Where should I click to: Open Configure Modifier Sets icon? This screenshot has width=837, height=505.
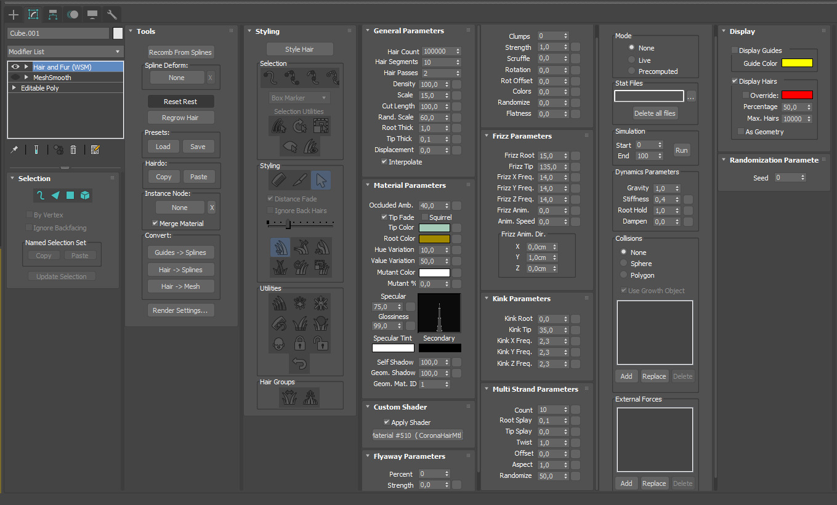95,150
